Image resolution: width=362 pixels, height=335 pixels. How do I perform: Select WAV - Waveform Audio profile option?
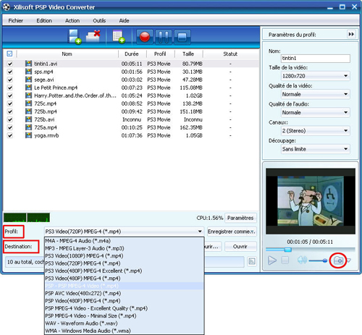pos(125,323)
